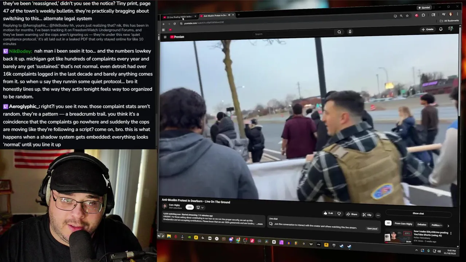Bookmark this page with star icon

[407, 16]
